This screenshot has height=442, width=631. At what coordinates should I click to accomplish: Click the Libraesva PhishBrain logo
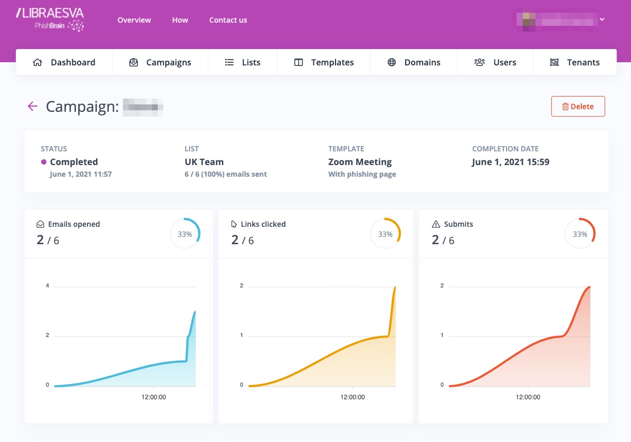pyautogui.click(x=50, y=20)
